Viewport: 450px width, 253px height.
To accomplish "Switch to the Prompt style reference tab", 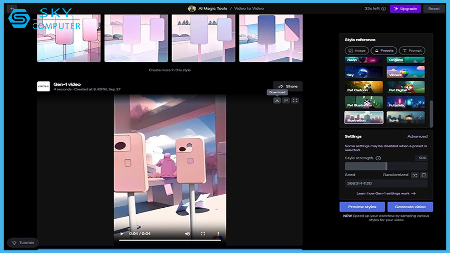I will point(412,51).
